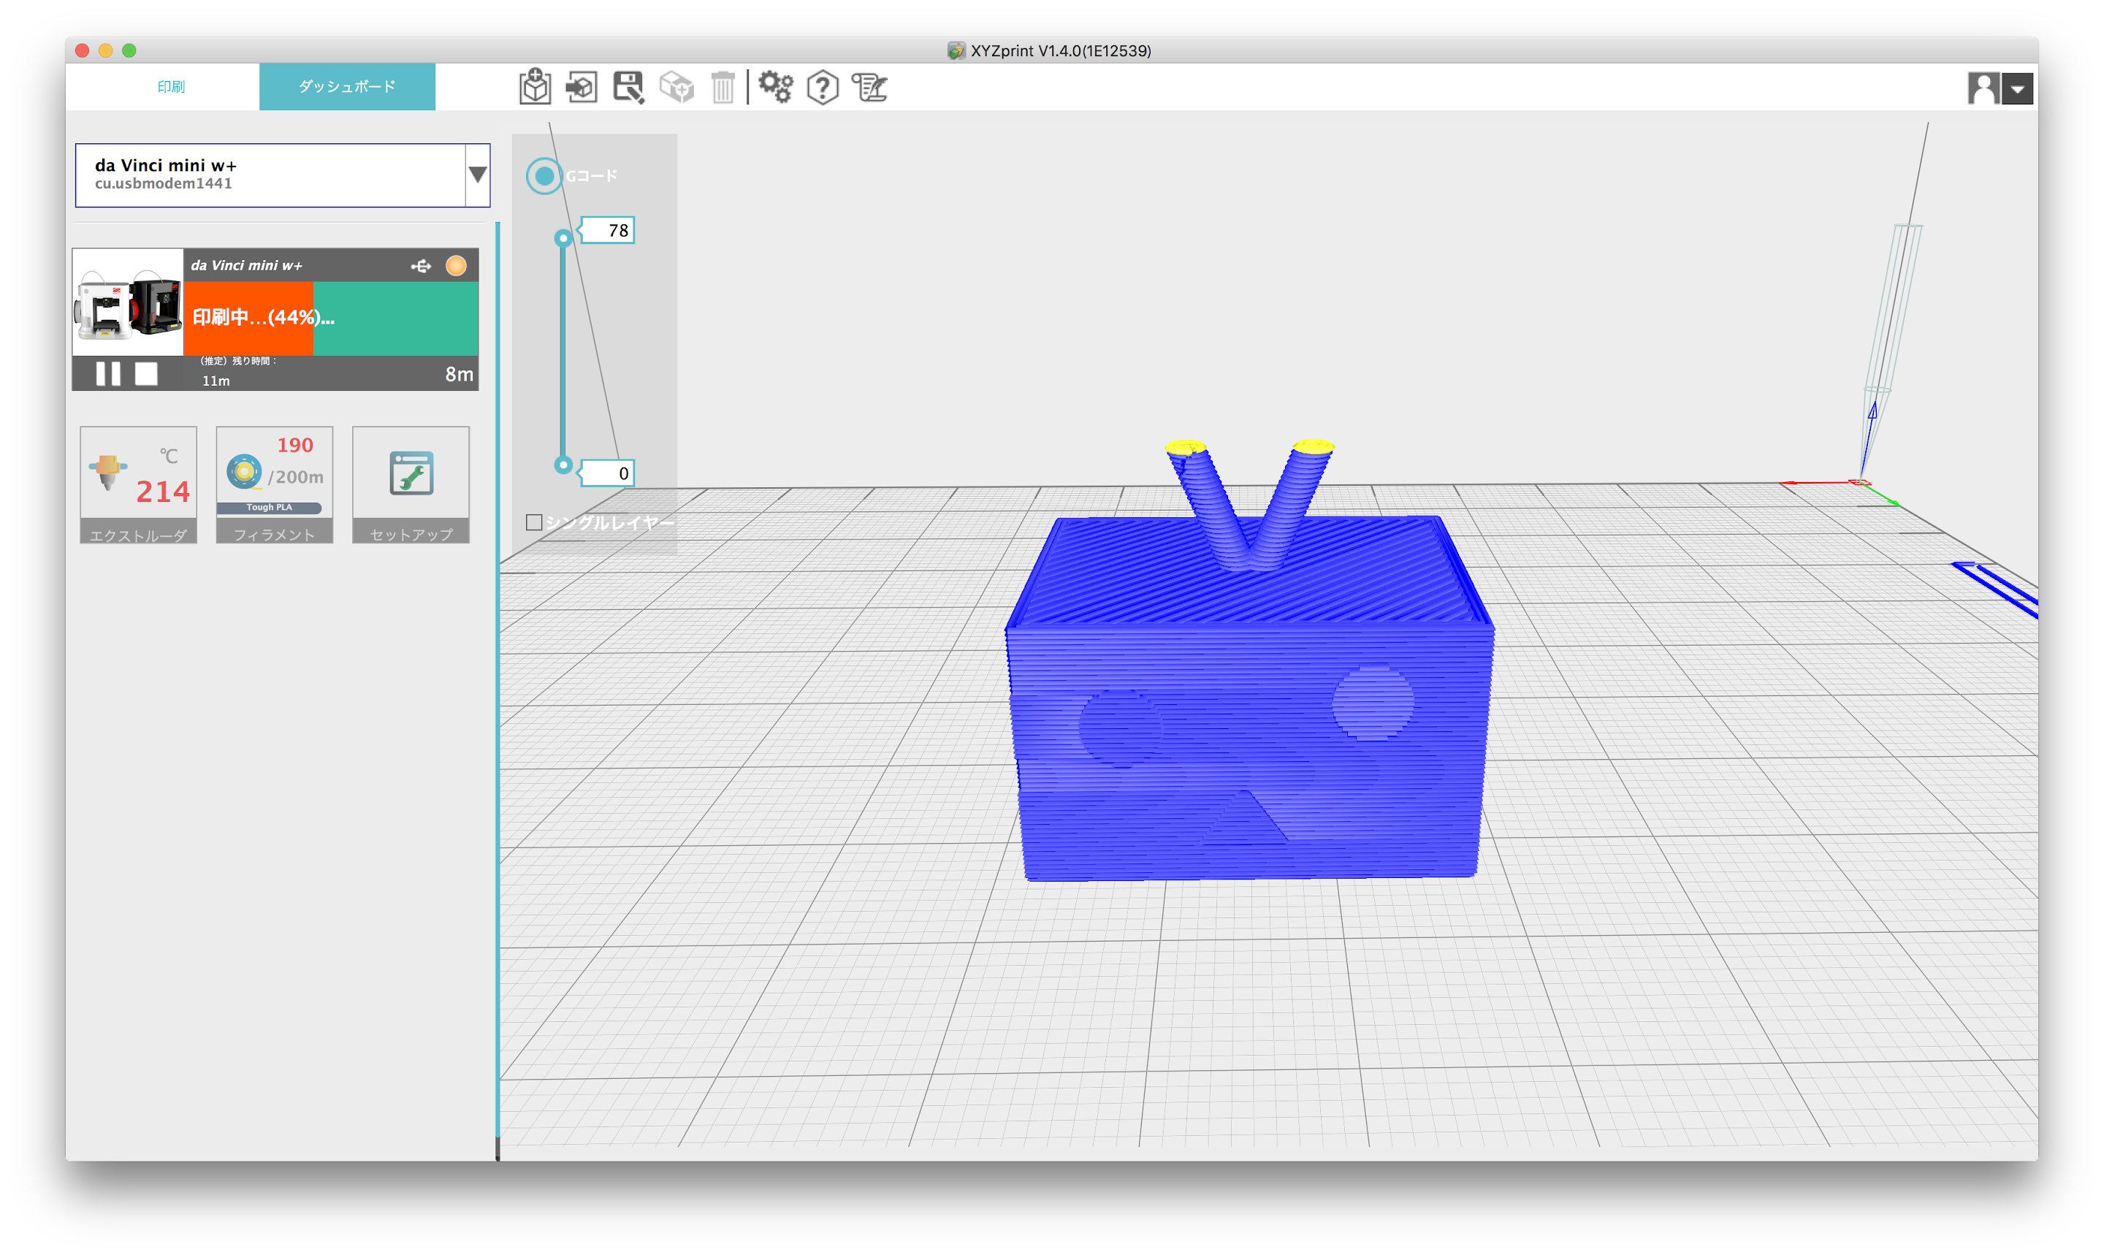The image size is (2104, 1255).
Task: Click the orange printer status indicator circle
Action: [456, 266]
